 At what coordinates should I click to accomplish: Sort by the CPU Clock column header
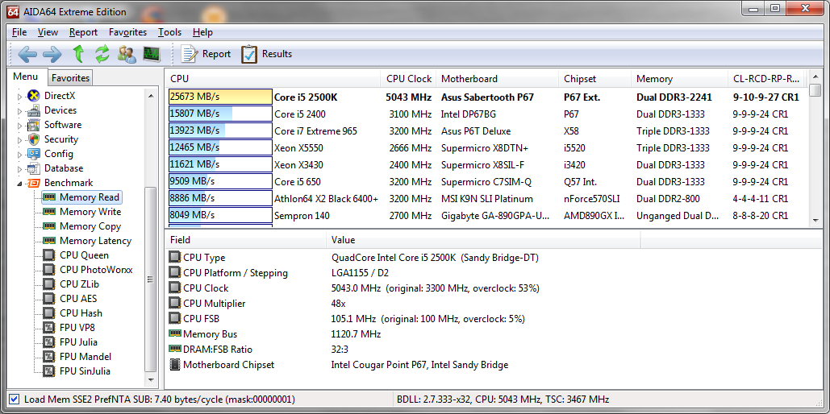pos(408,79)
